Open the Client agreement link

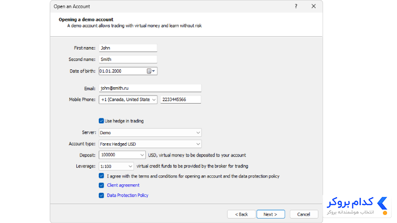[123, 185]
